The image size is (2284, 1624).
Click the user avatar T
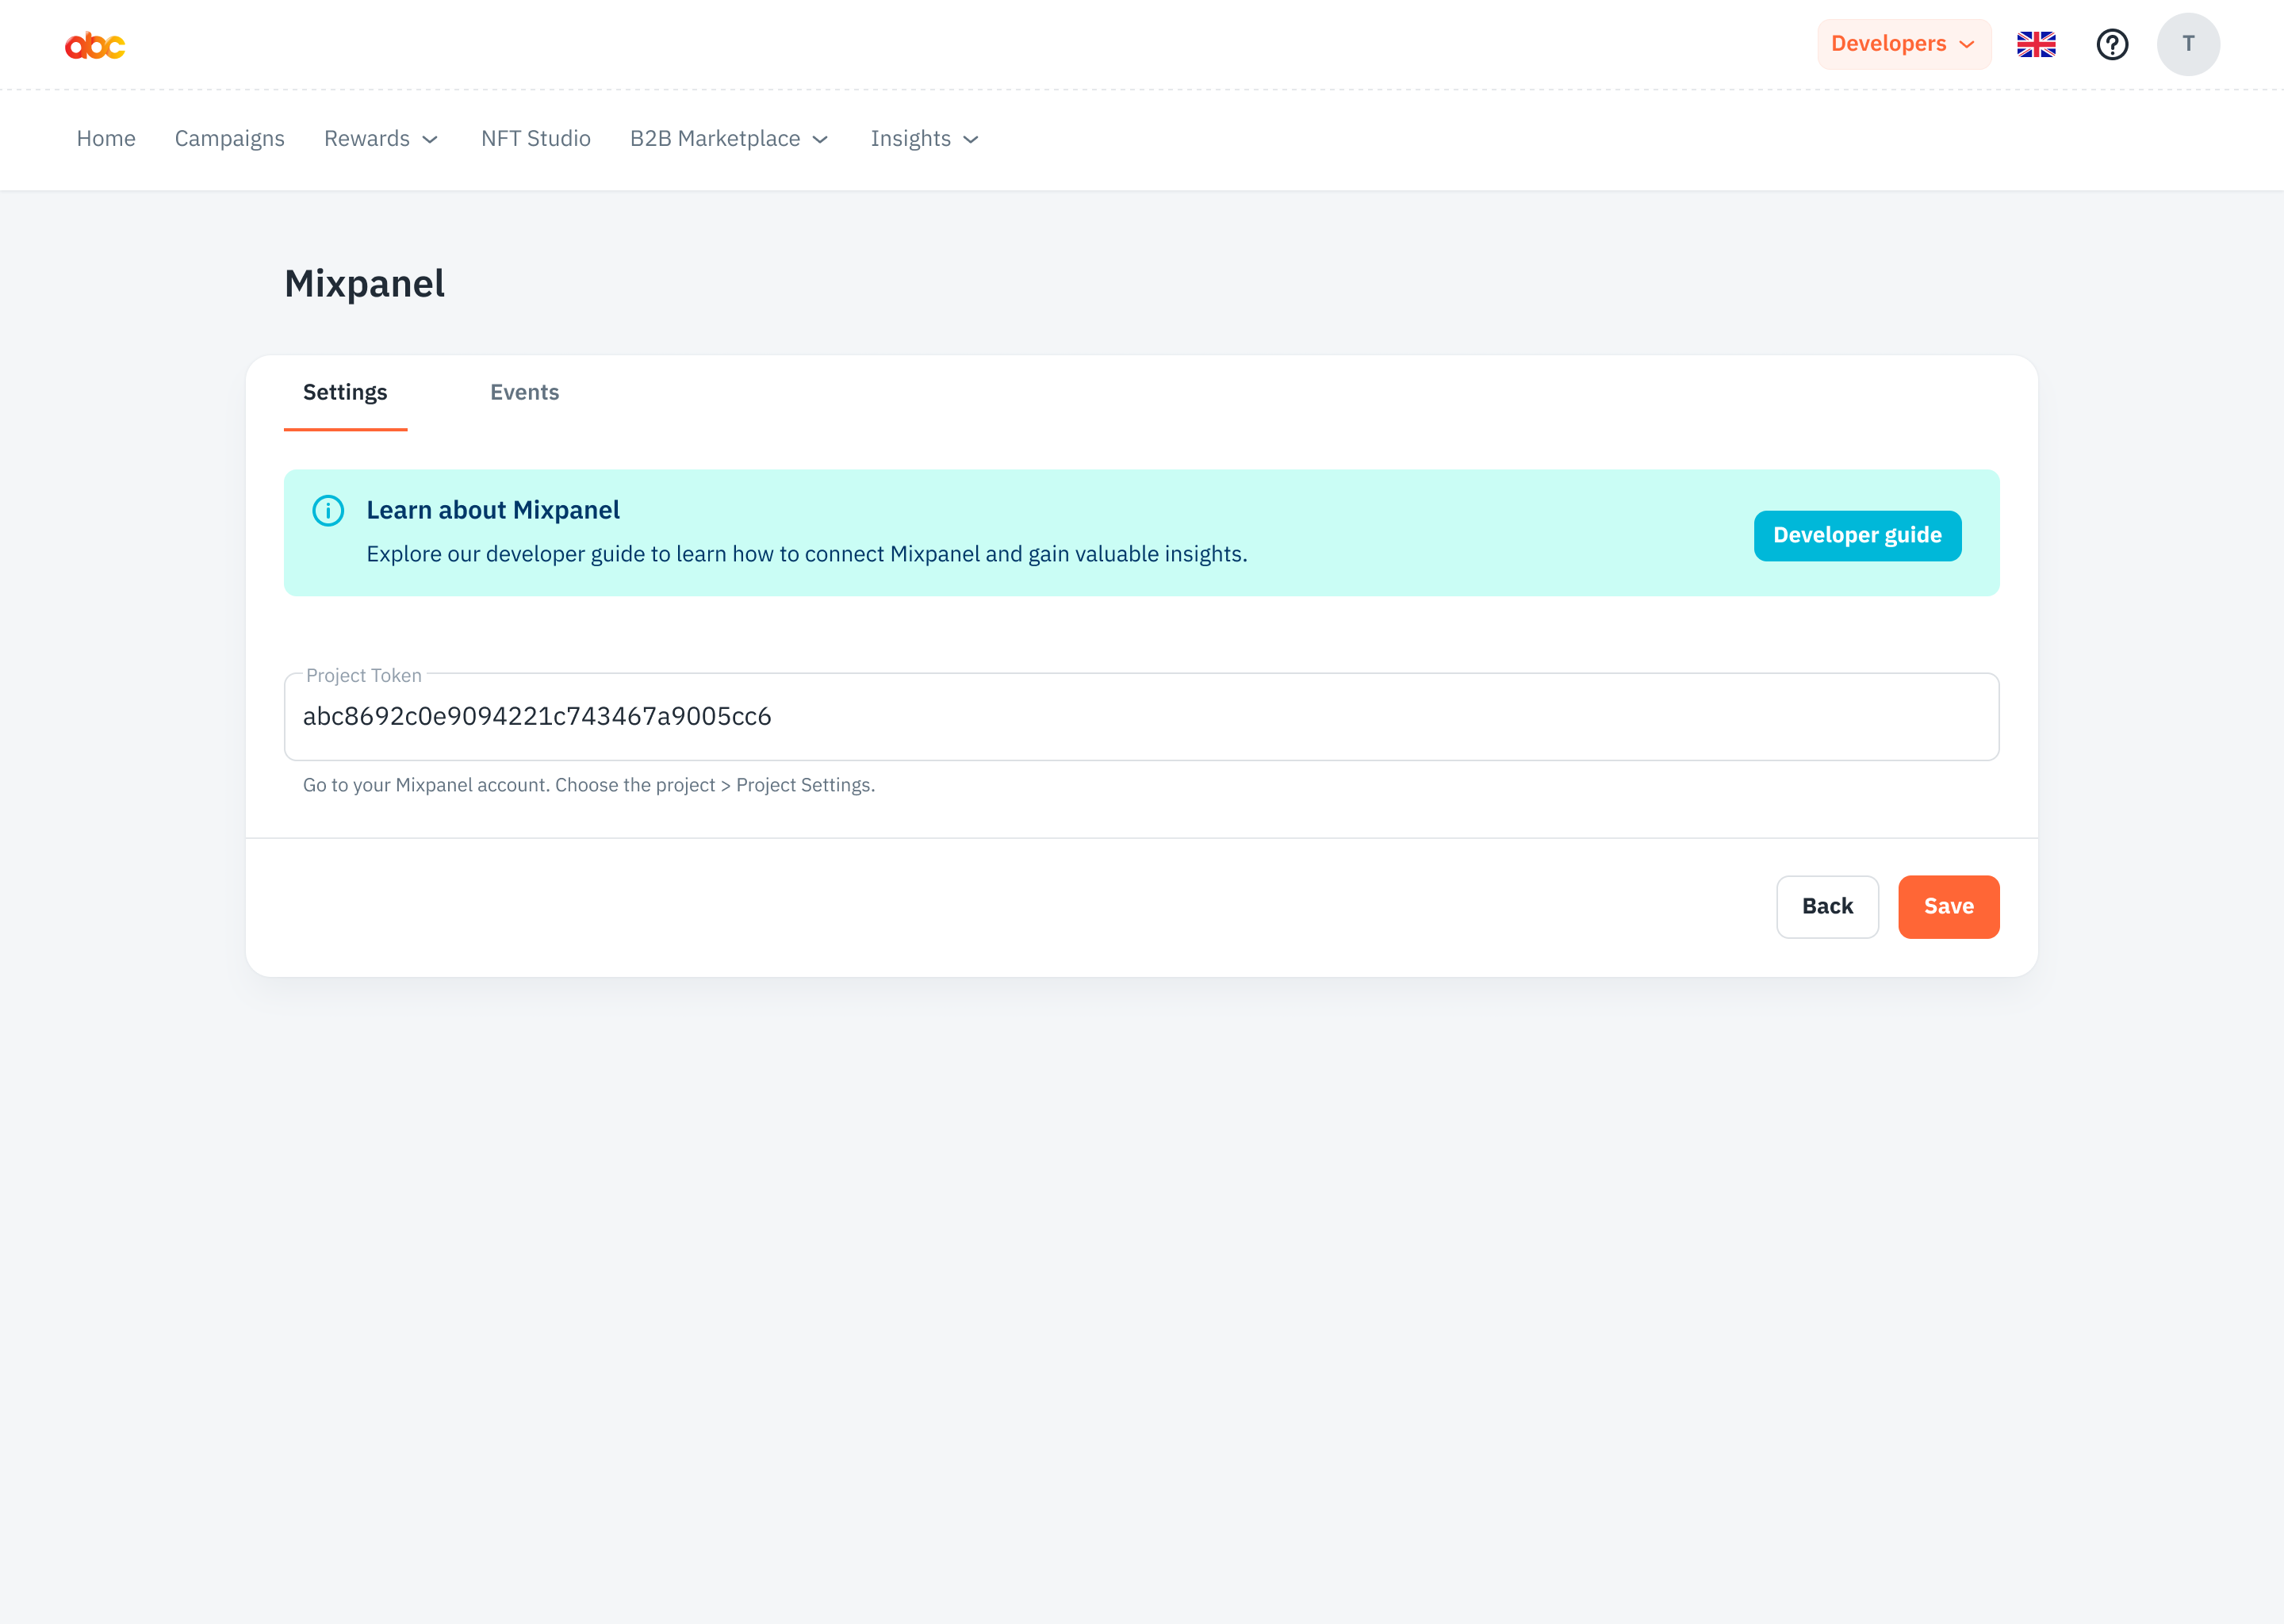2188,44
